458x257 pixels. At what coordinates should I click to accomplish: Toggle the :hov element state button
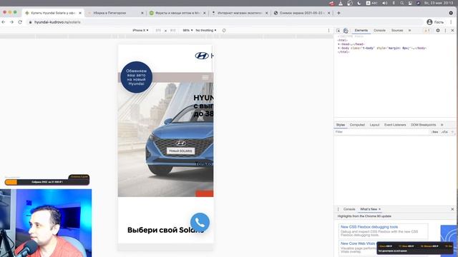[x=434, y=132]
